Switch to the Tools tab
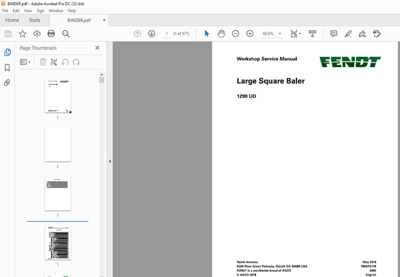 pyautogui.click(x=34, y=20)
